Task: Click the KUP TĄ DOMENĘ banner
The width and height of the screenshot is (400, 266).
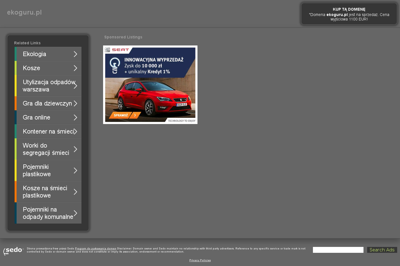Action: coord(349,14)
